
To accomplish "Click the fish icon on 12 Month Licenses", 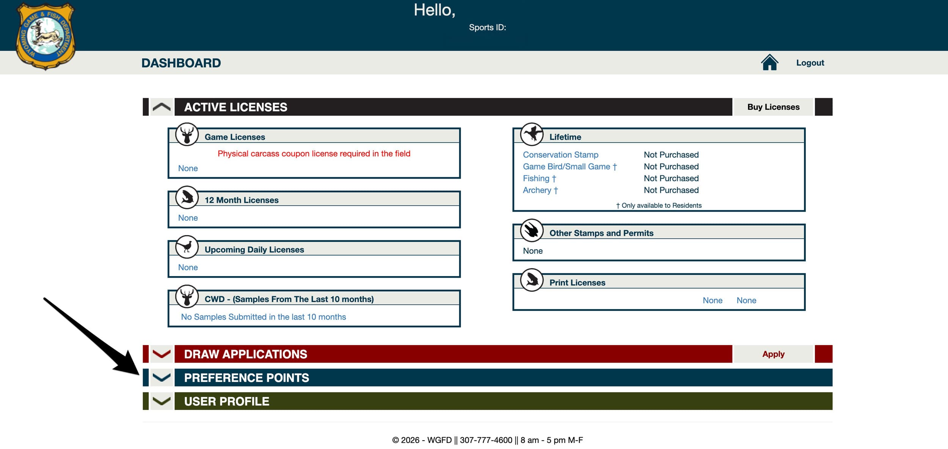I will 187,197.
